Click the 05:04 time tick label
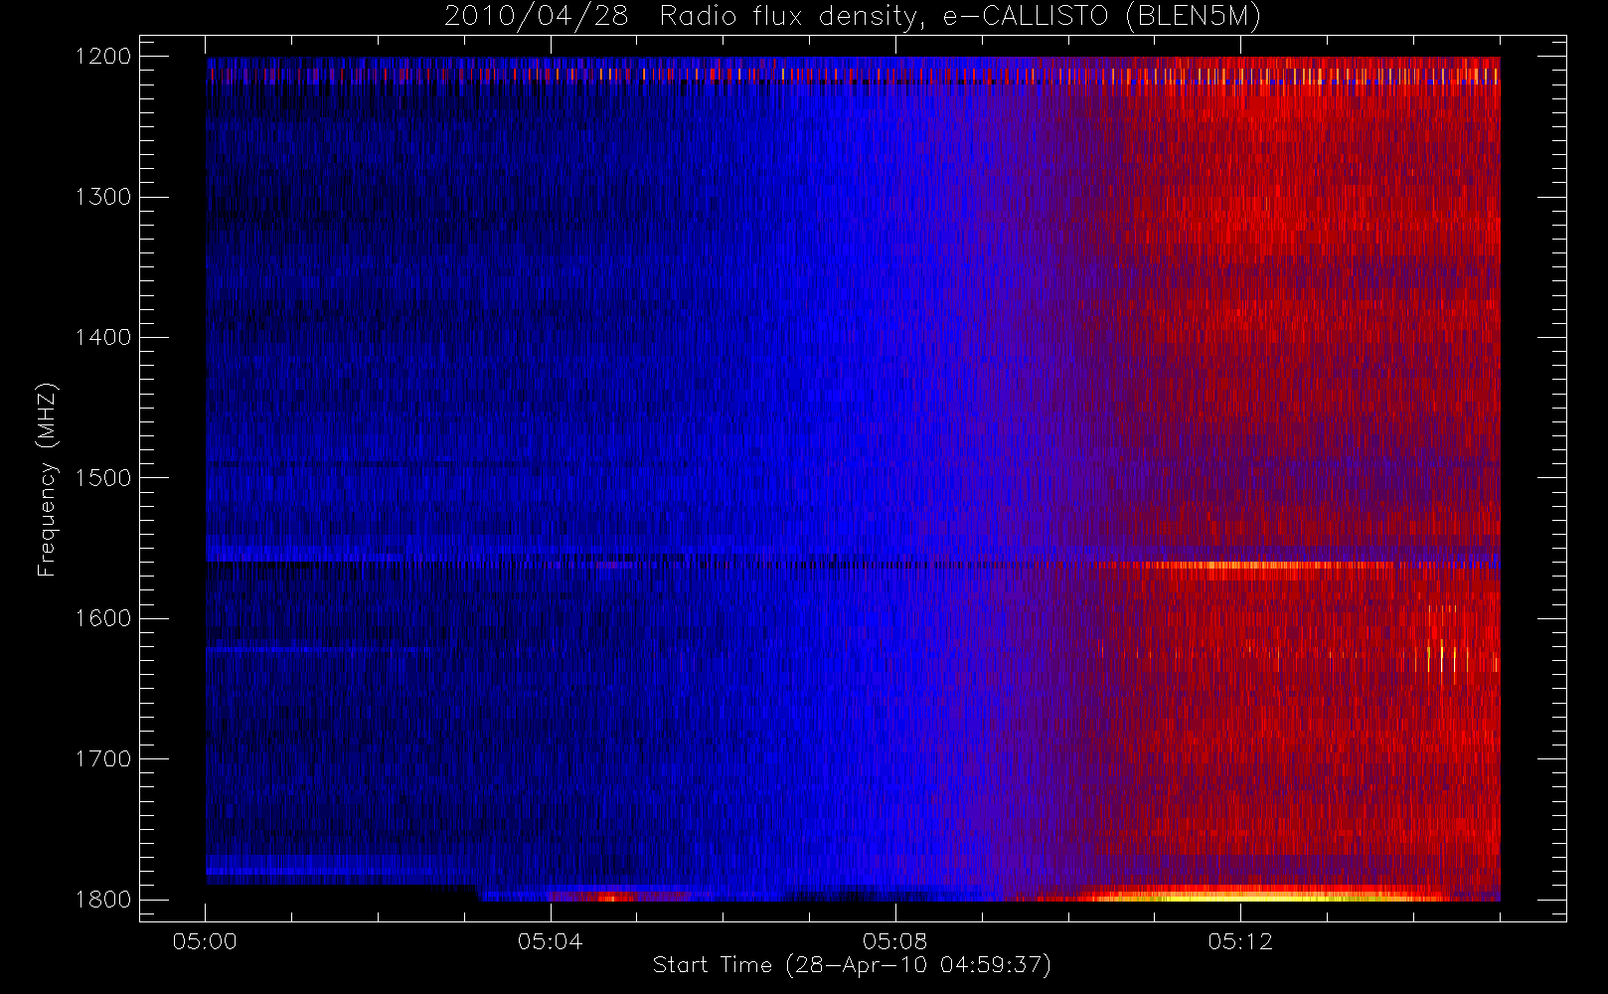 coord(550,941)
